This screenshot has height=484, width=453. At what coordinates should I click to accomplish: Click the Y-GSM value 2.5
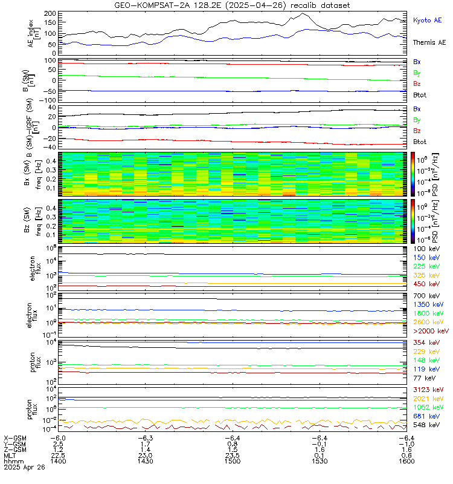coord(58,444)
